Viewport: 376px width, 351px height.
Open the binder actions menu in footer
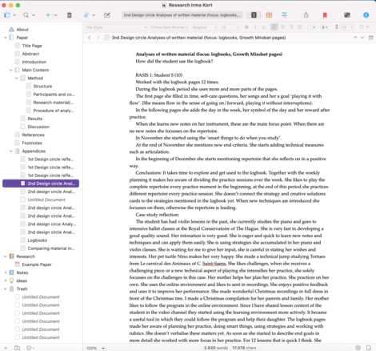(x=30, y=348)
